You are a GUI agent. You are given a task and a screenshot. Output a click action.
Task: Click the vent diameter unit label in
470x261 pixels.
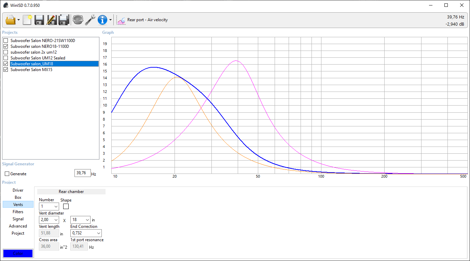click(x=93, y=220)
